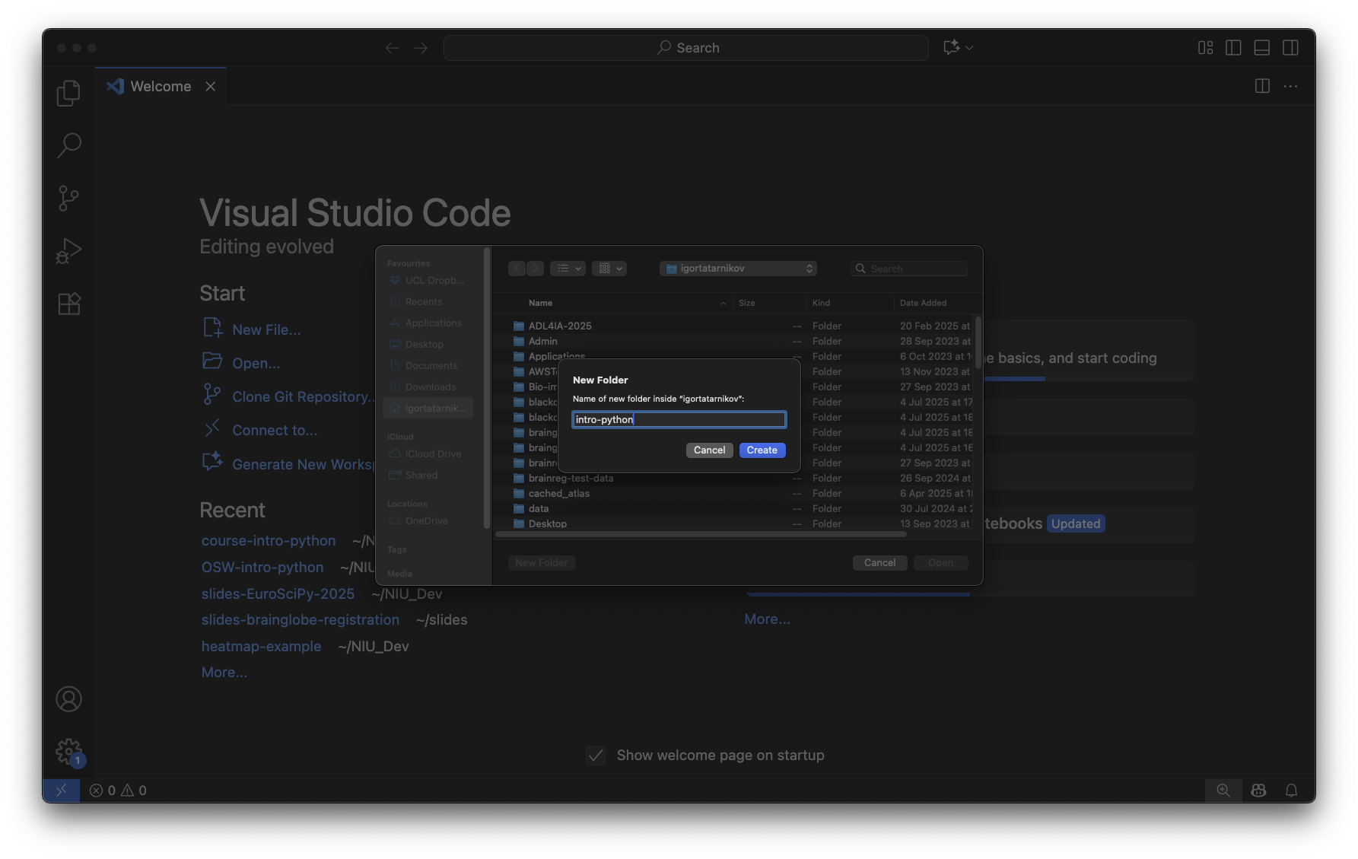
Task: Click the new folder name input field
Action: pos(679,420)
